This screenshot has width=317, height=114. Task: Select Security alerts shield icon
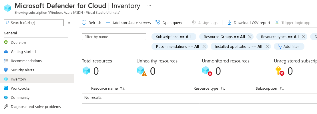pyautogui.click(x=6, y=70)
